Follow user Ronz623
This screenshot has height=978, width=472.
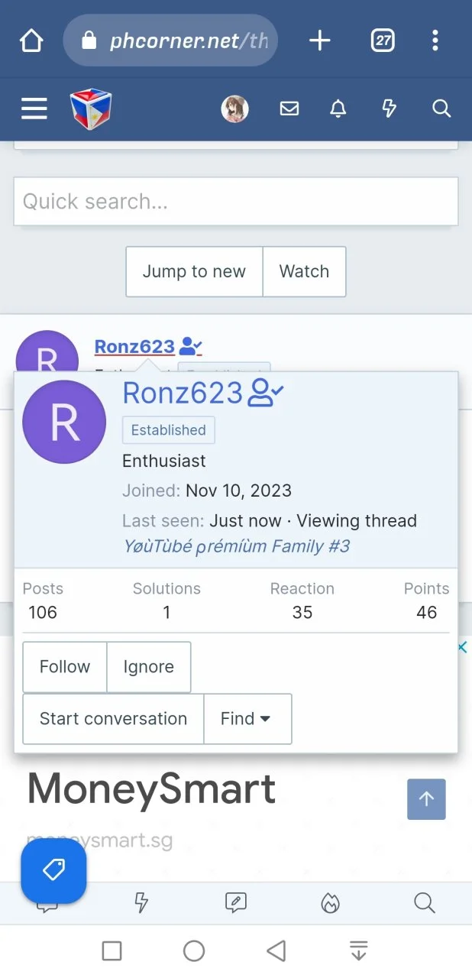[x=65, y=667]
